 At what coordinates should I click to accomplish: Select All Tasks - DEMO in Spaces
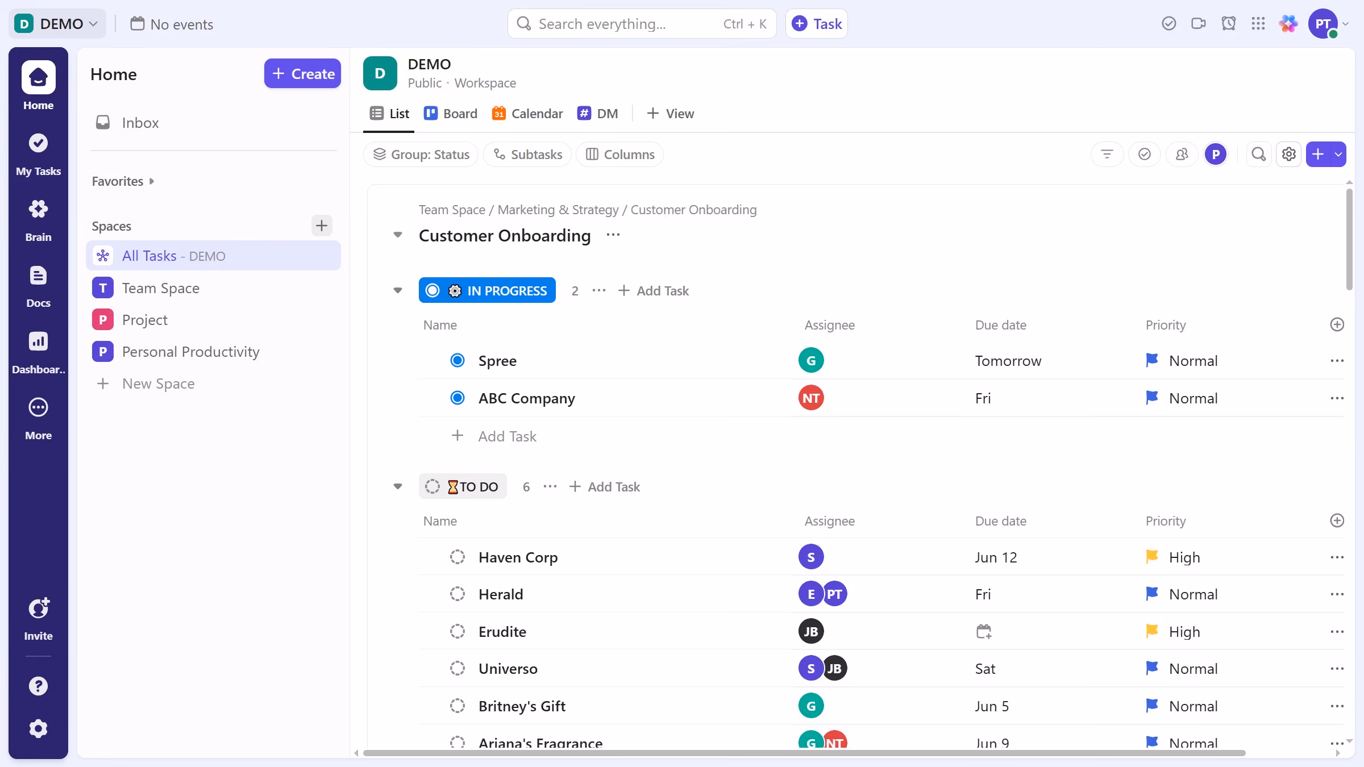click(x=213, y=256)
